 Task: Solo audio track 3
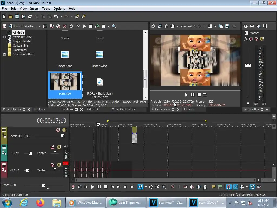click(59, 165)
